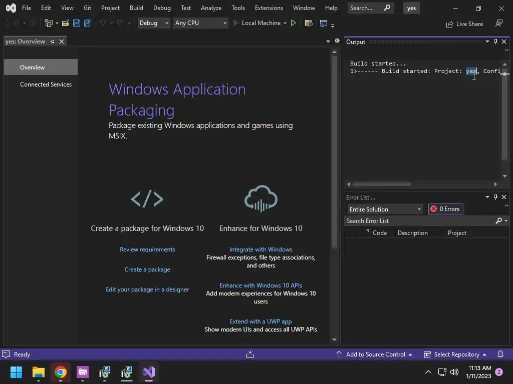
Task: Open the active documents list dropdown
Action: pos(328,41)
